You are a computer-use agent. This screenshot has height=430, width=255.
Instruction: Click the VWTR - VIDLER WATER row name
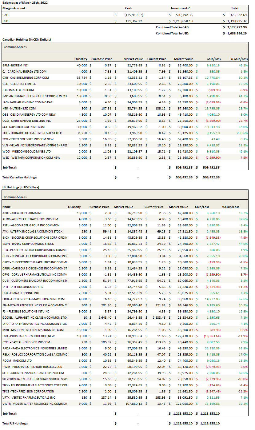point(34,404)
